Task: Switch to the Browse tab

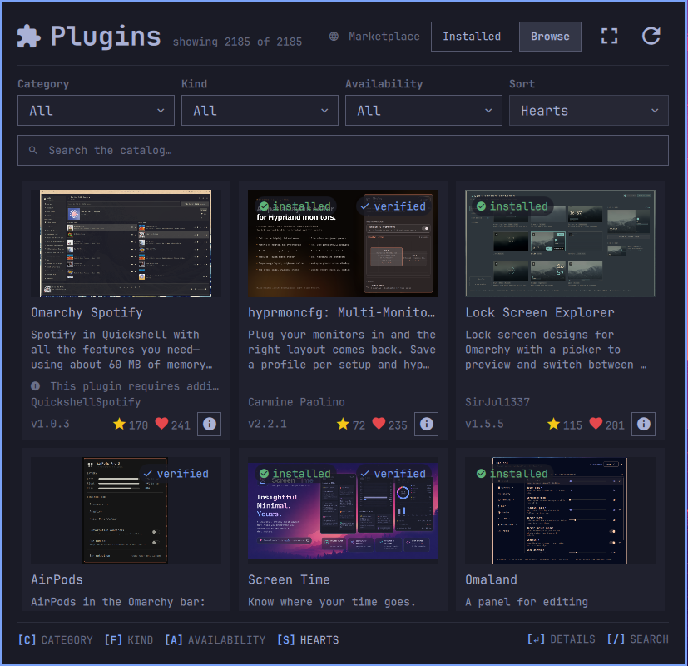Action: 550,37
